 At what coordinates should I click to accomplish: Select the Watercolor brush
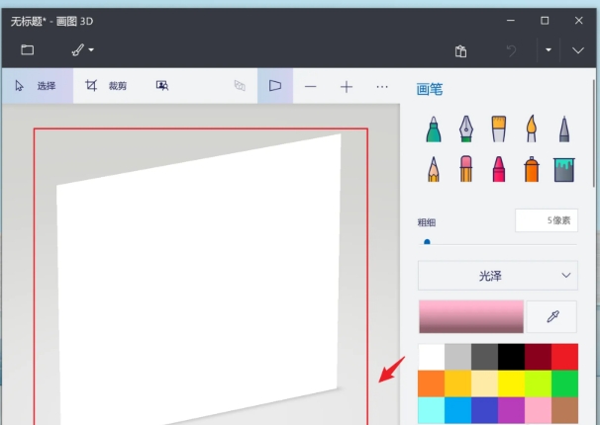(x=532, y=129)
